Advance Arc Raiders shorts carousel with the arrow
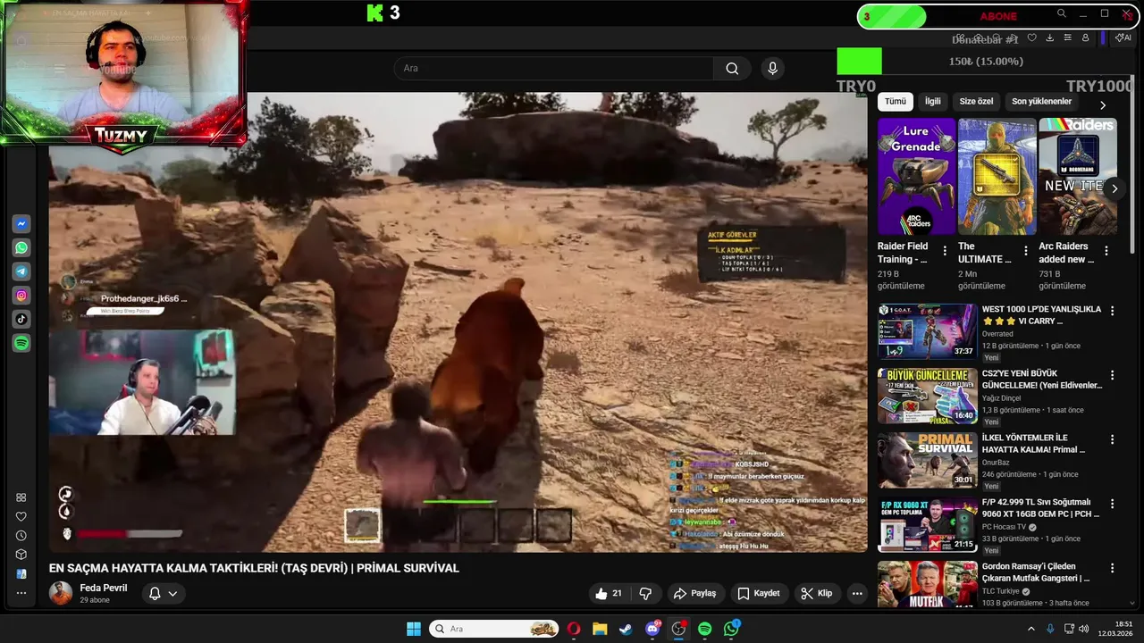 (1114, 188)
